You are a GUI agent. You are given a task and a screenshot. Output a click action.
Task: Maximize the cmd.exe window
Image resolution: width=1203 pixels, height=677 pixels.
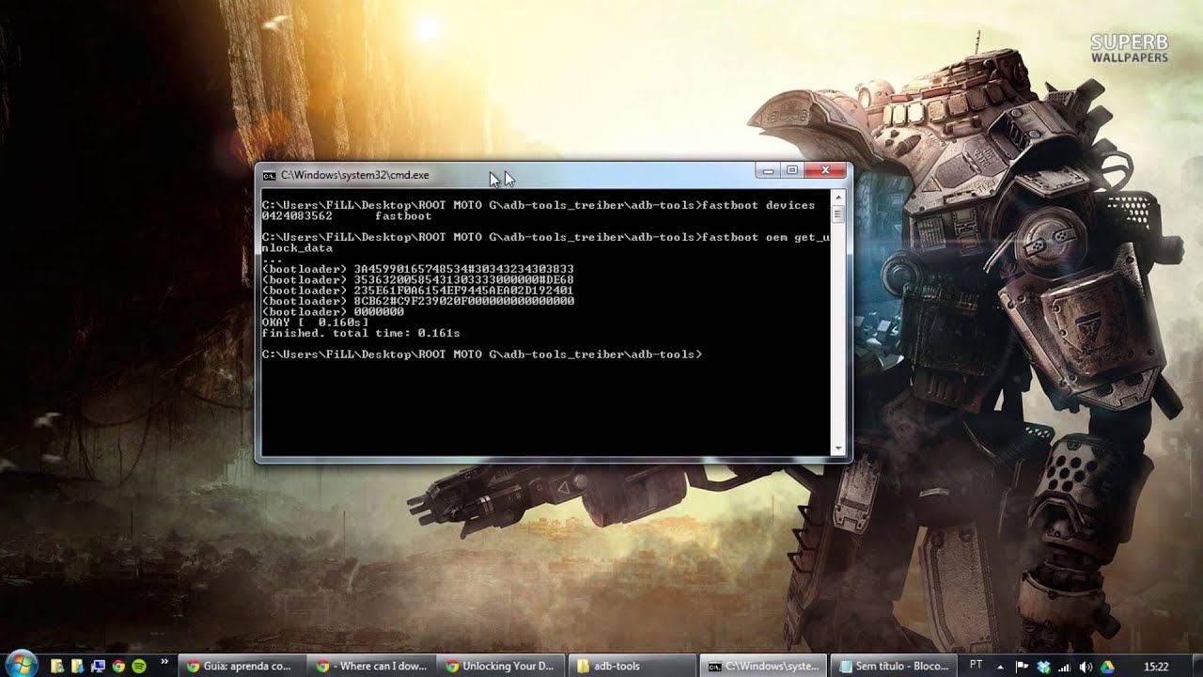[792, 171]
